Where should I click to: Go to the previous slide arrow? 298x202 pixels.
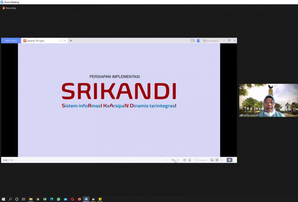pos(168,160)
